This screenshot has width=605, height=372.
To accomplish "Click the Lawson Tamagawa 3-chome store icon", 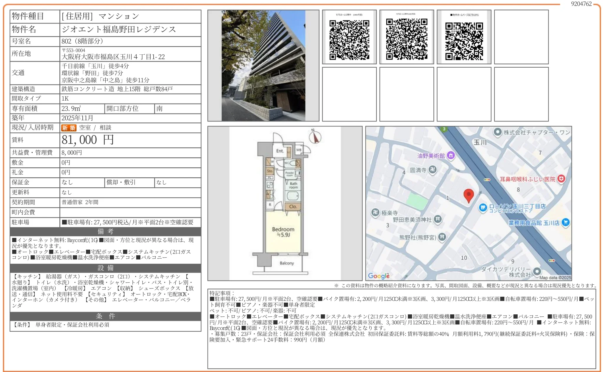I will click(x=483, y=208).
